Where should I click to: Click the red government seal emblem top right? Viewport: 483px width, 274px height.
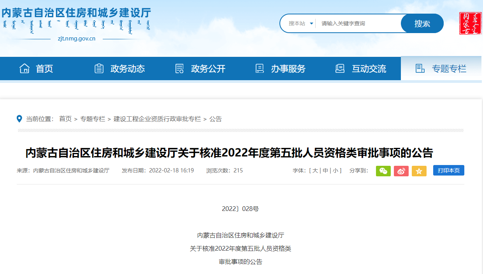[470, 23]
